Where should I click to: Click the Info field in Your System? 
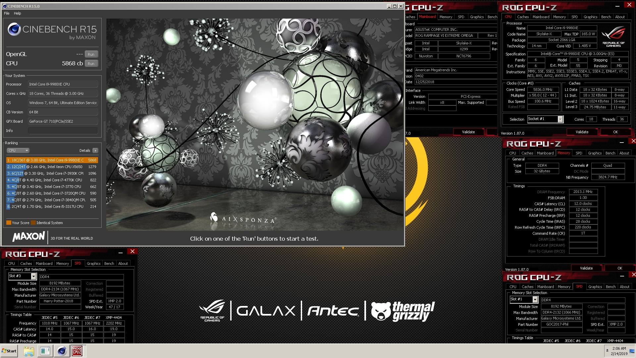pos(63,131)
